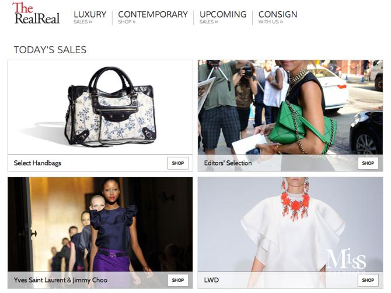This screenshot has width=391, height=293.
Task: Click the With Us » link under Consign
Action: 271,22
